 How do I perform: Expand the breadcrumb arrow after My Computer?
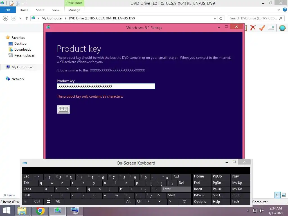tap(66, 18)
